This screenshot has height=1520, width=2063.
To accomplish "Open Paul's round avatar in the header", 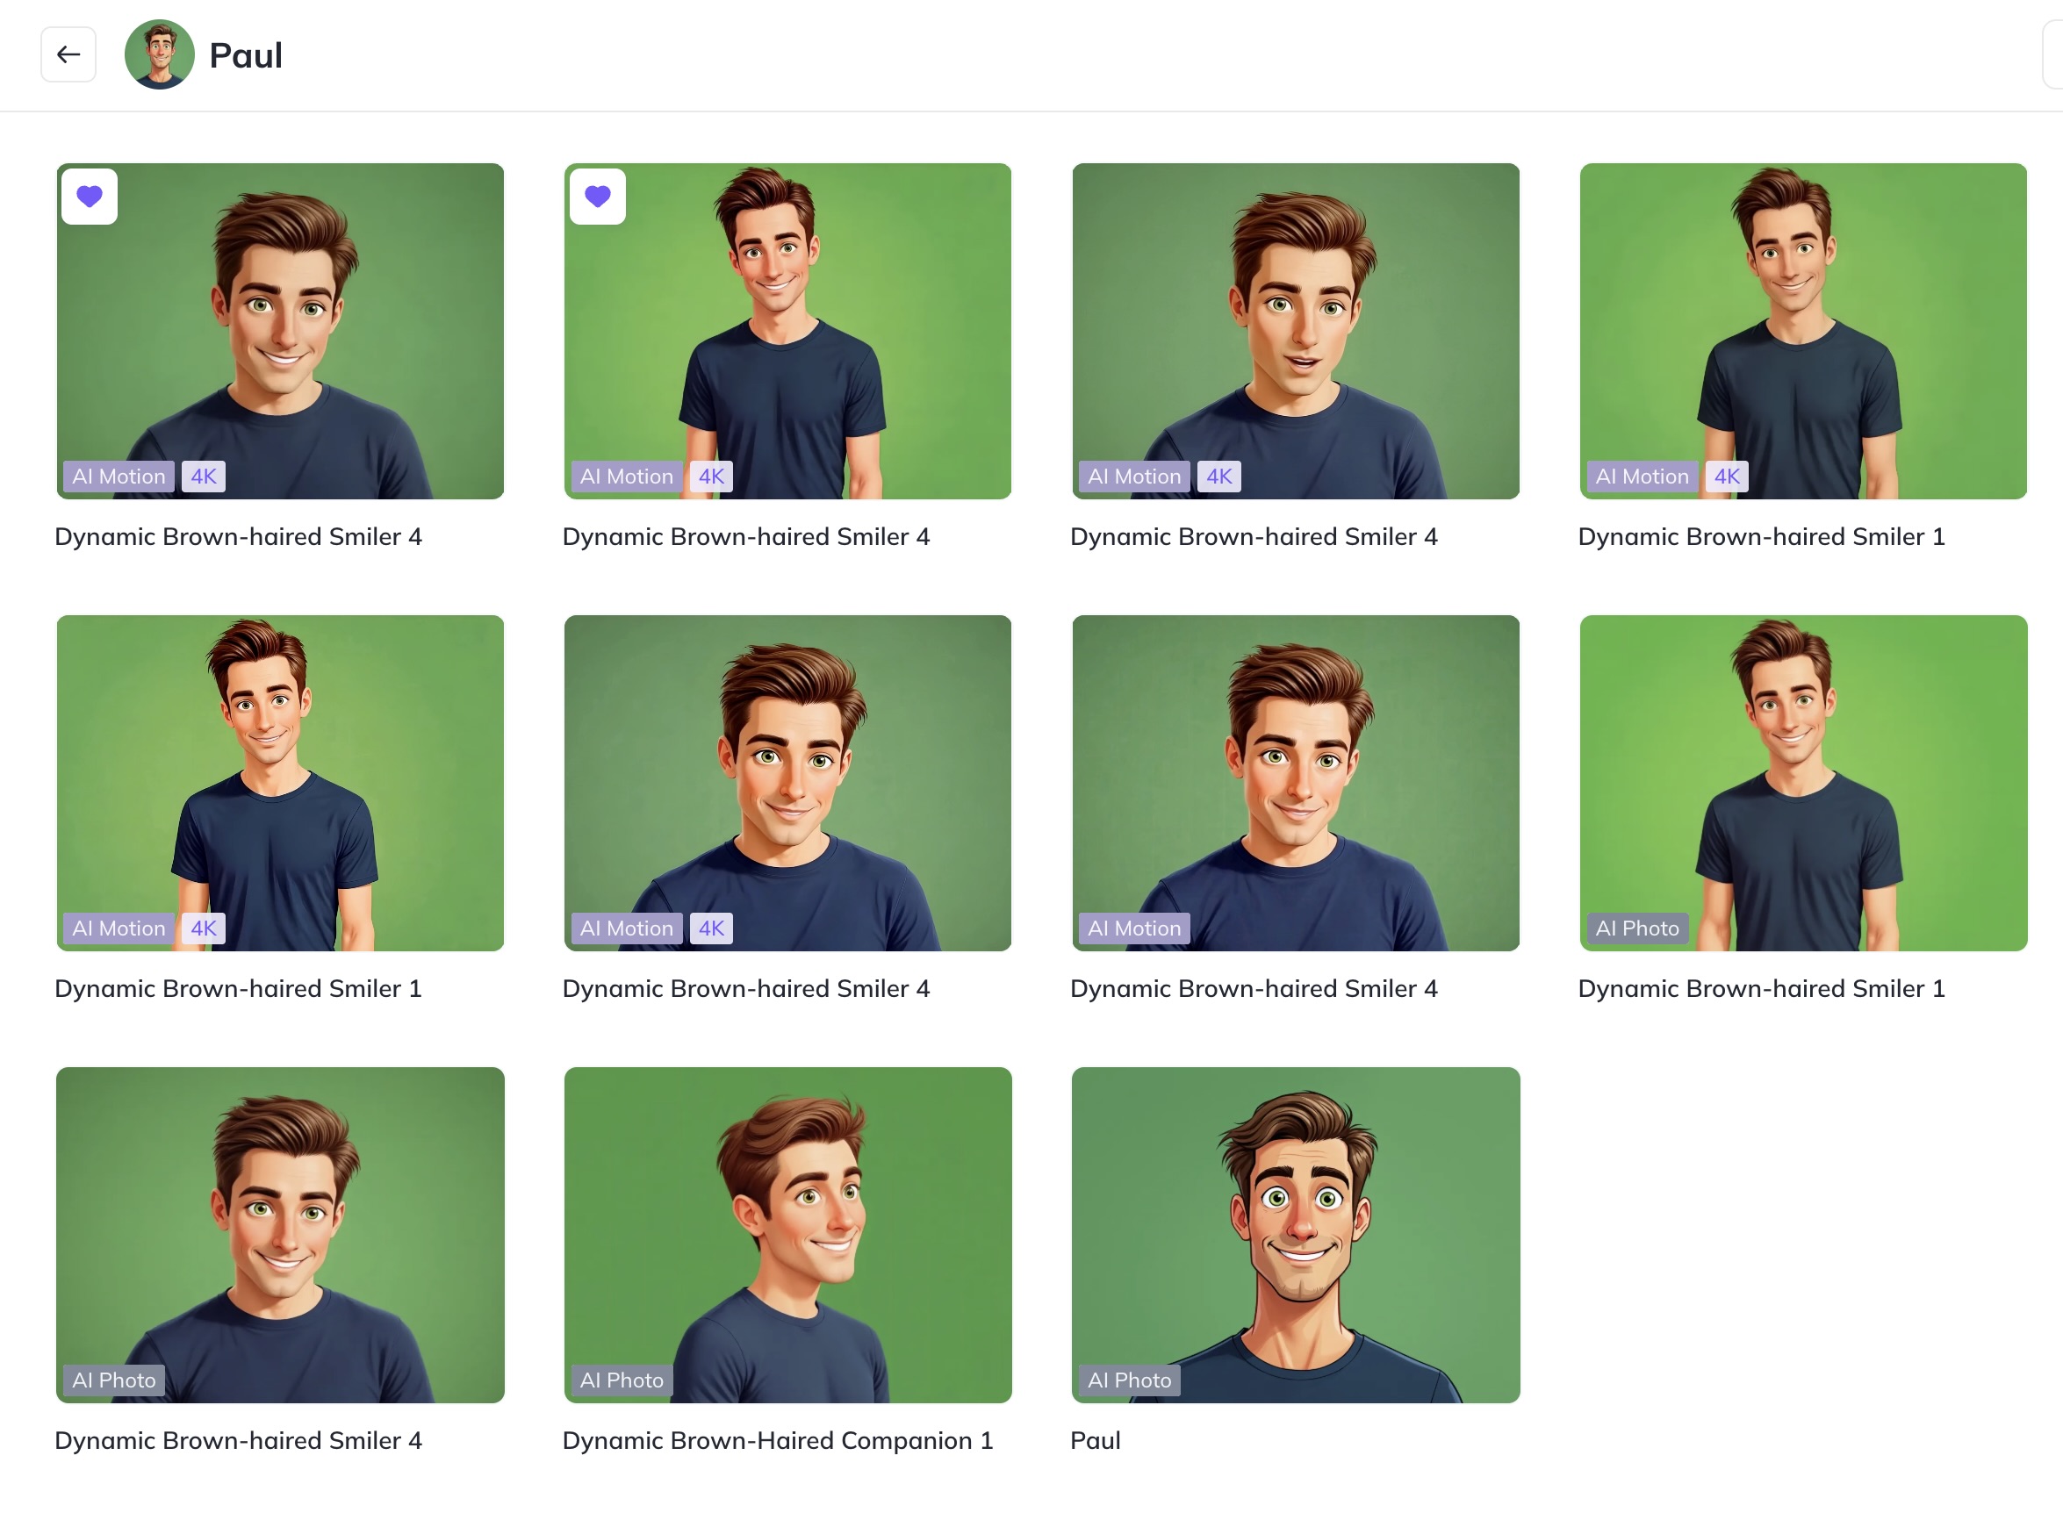I will pos(159,54).
